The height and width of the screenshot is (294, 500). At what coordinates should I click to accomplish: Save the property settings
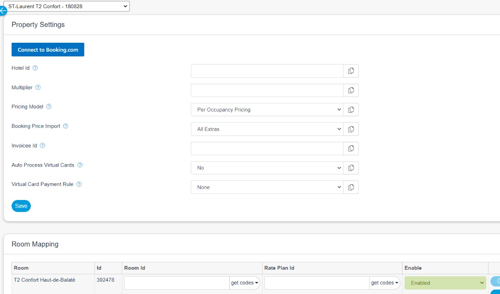click(21, 206)
